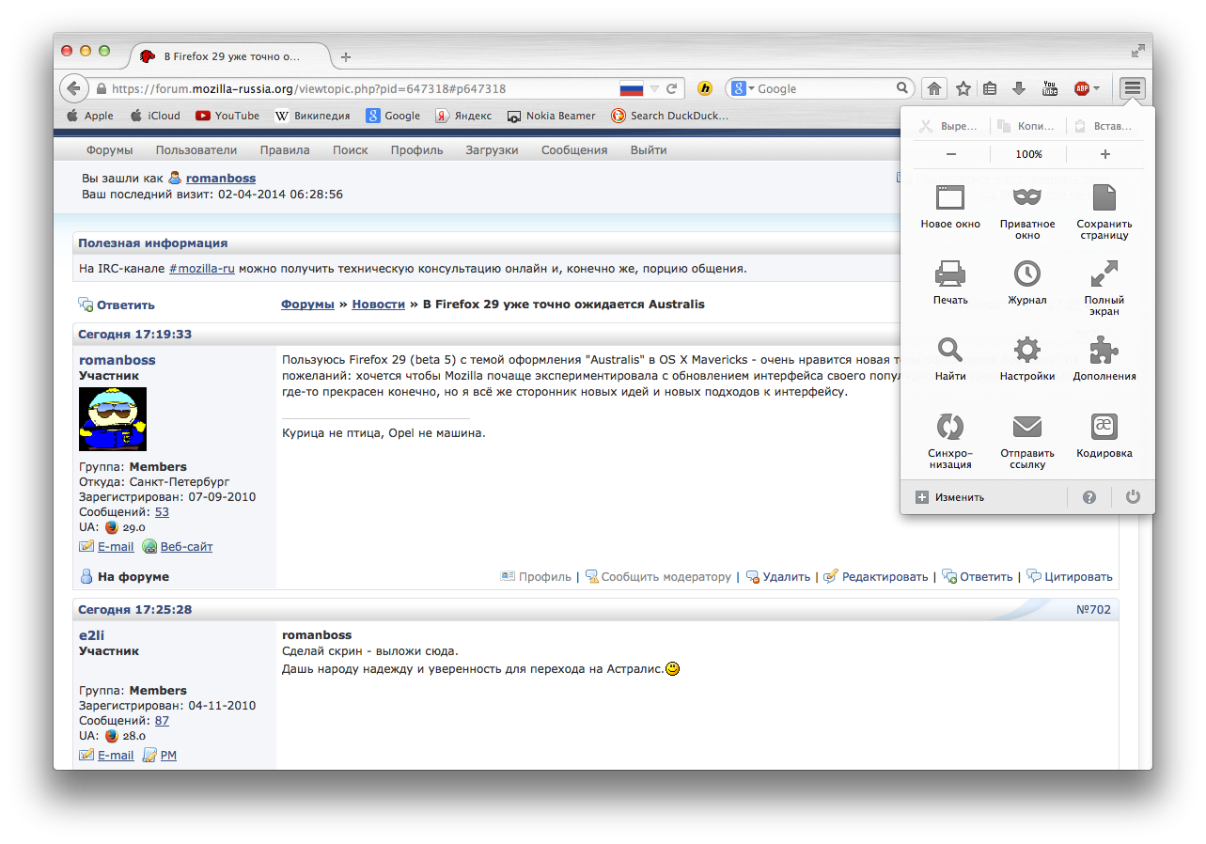
Task: Click Cut (Выре...) in menu panel
Action: click(x=949, y=126)
